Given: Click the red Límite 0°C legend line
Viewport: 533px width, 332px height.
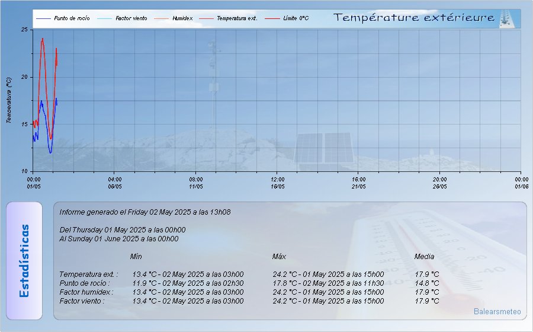Looking at the screenshot, I should point(272,18).
